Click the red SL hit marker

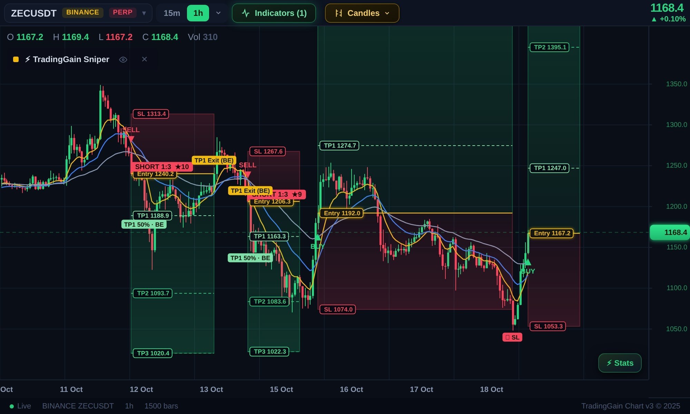tap(512, 337)
